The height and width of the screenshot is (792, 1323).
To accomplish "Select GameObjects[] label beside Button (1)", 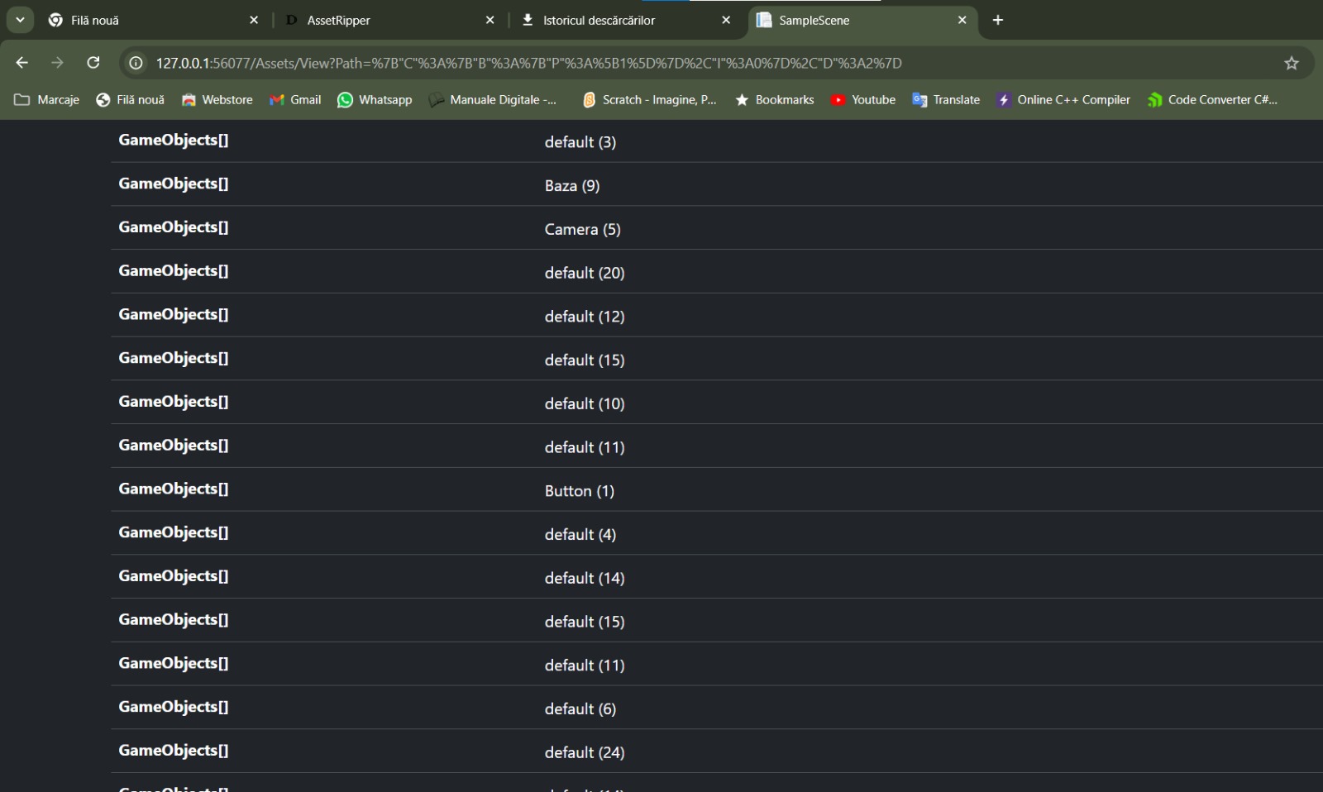I will point(174,489).
